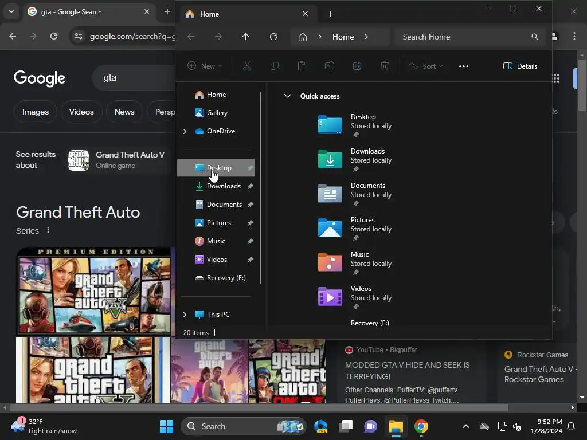Viewport: 587px width, 440px height.
Task: Click Chrome's back arrow button
Action: [13, 36]
